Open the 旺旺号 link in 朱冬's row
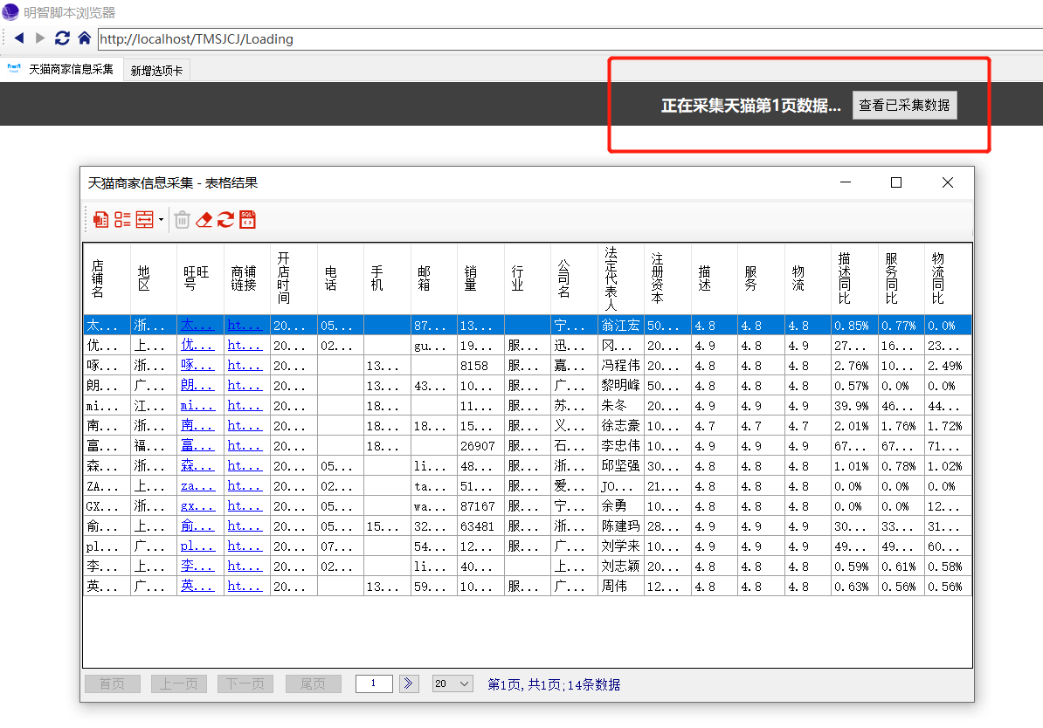The image size is (1043, 728). 197,406
